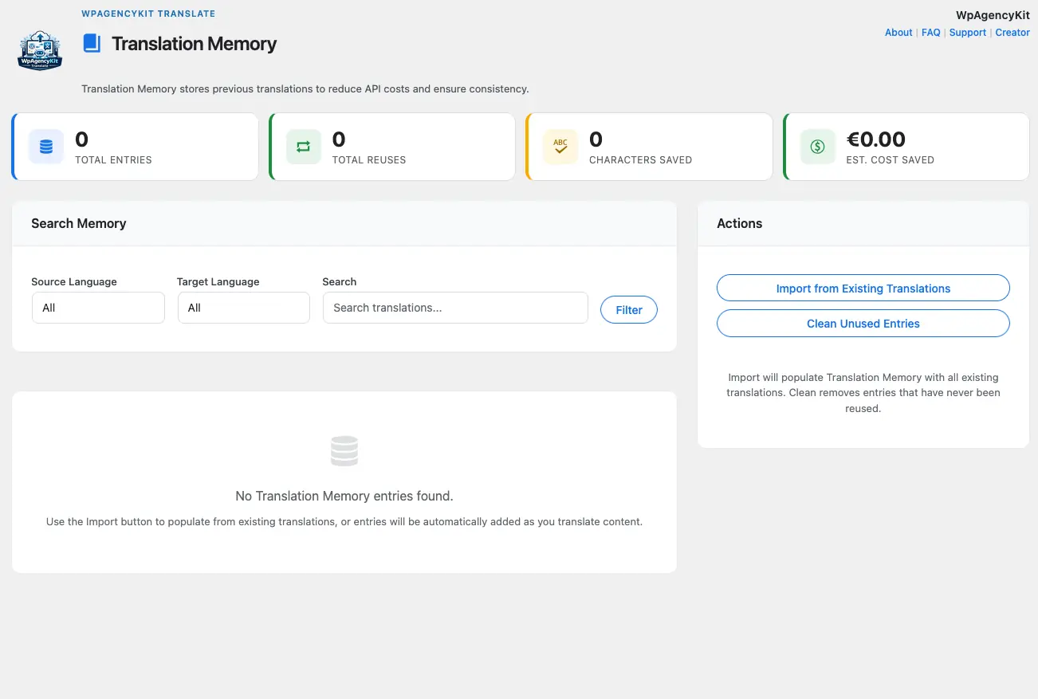Screen dimensions: 1038x699
Task: Click the 'Translation Memory stores previous translations' description
Action: click(x=305, y=88)
